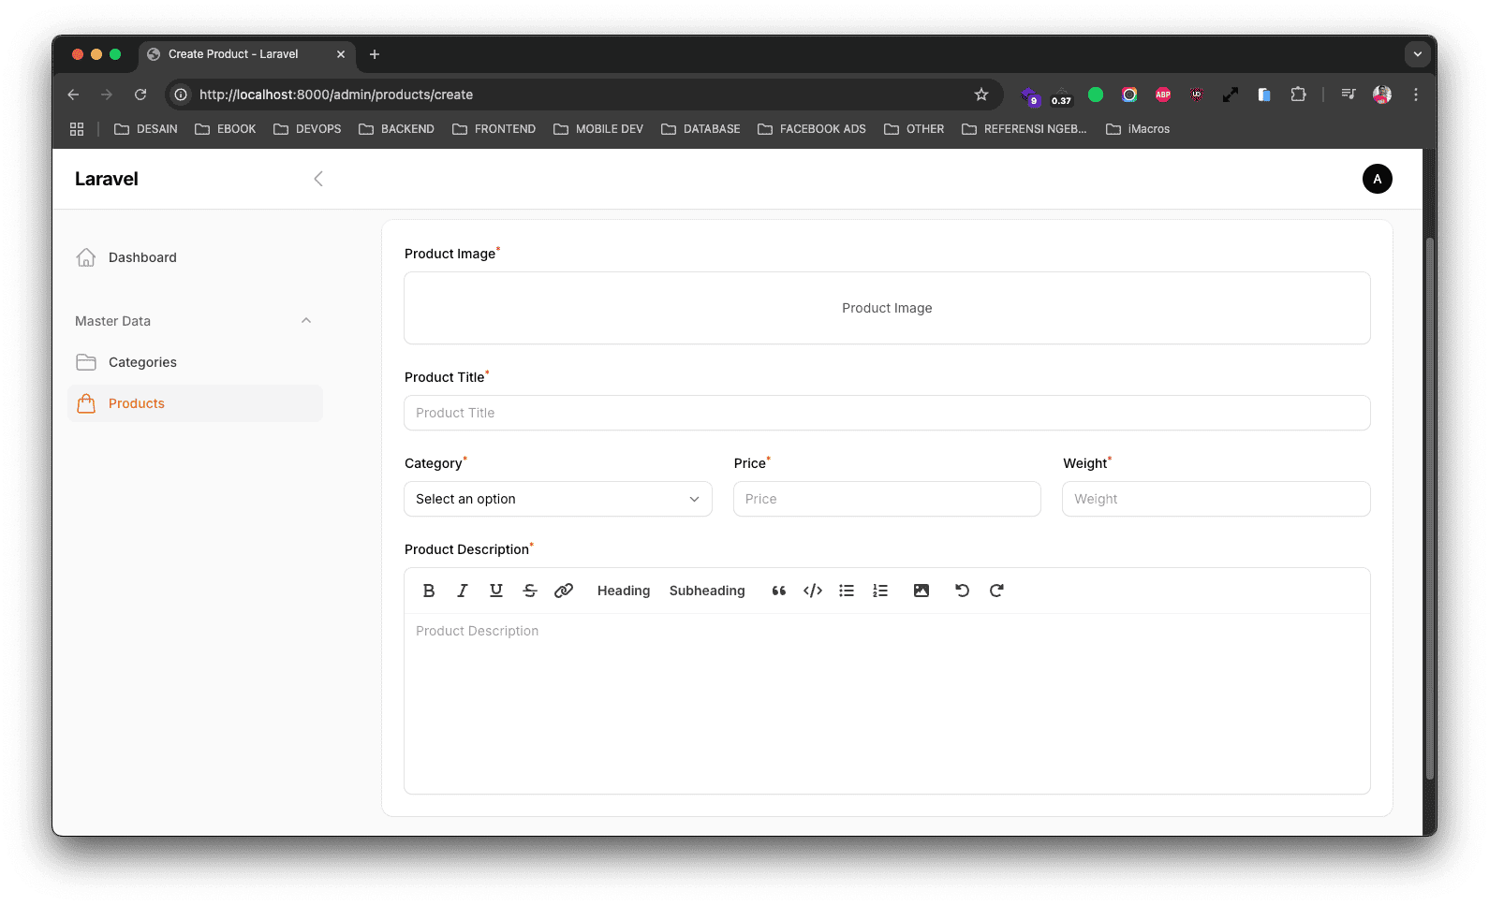Insert a blockquote in the editor
Image resolution: width=1489 pixels, height=905 pixels.
pos(778,591)
